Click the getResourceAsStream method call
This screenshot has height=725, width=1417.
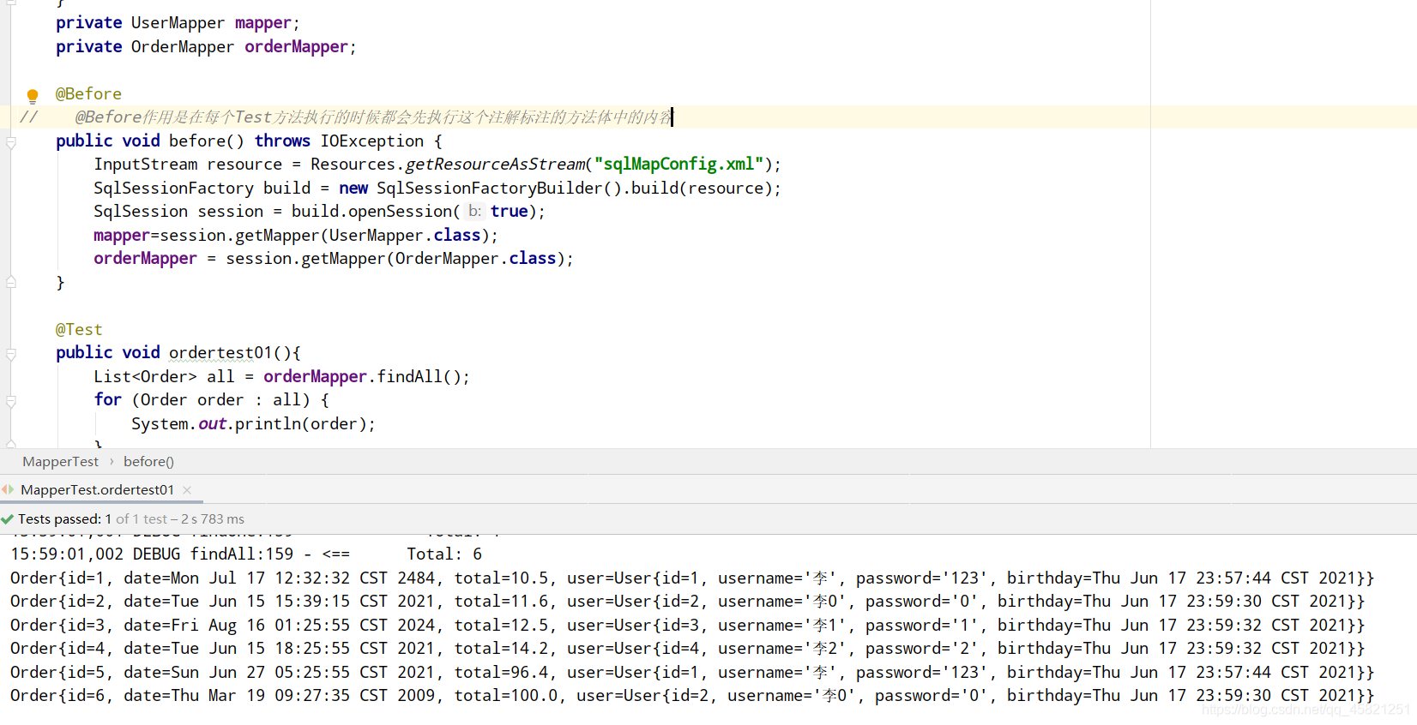click(x=495, y=165)
